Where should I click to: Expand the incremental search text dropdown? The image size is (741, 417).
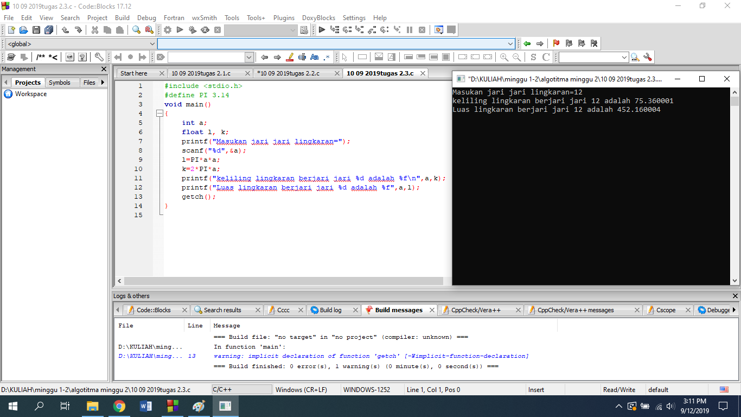tap(249, 57)
